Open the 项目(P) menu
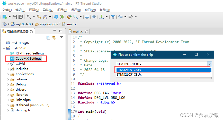This screenshot has width=223, height=120. click(62, 10)
